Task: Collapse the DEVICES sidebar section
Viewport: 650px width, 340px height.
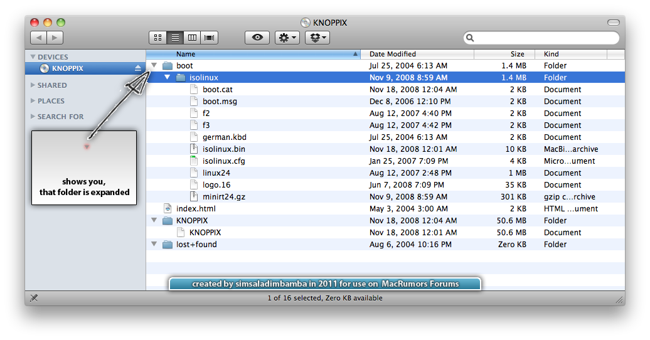Action: coord(33,57)
